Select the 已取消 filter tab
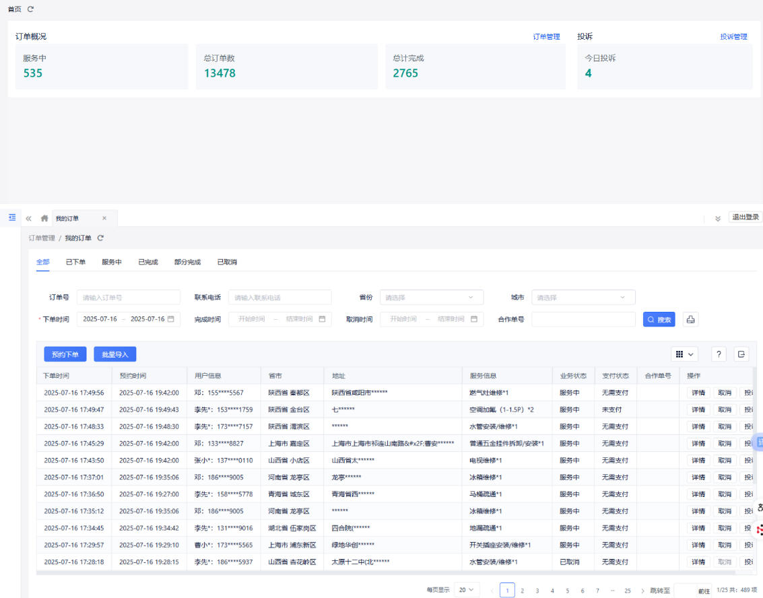 coord(227,262)
